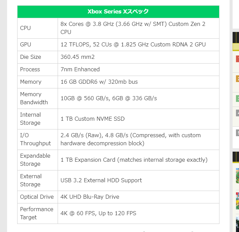Click the Die Size value 360.45 mm2
This screenshot has width=239, height=232.
click(x=78, y=57)
